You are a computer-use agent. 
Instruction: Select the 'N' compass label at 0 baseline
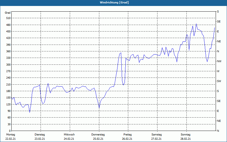coord(218,131)
